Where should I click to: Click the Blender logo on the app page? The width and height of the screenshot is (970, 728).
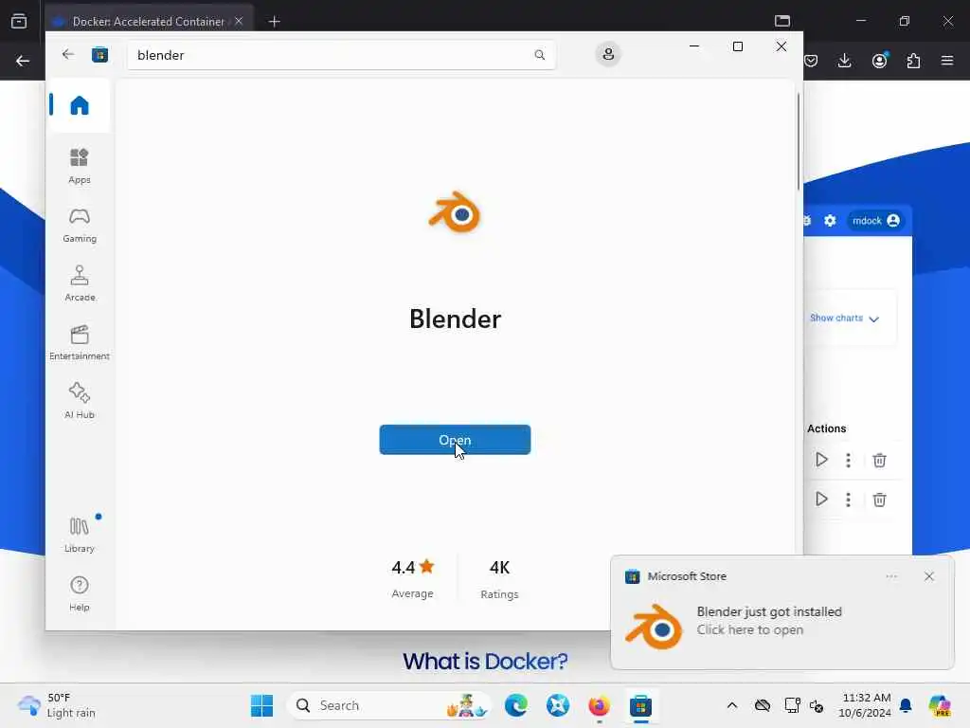[455, 212]
